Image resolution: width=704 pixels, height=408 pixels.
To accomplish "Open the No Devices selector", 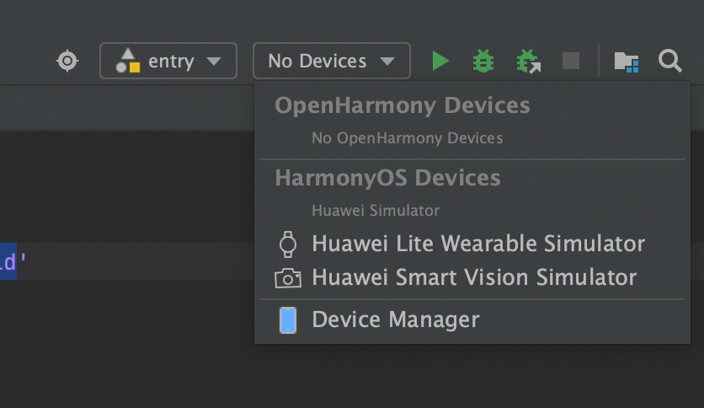I will click(318, 61).
